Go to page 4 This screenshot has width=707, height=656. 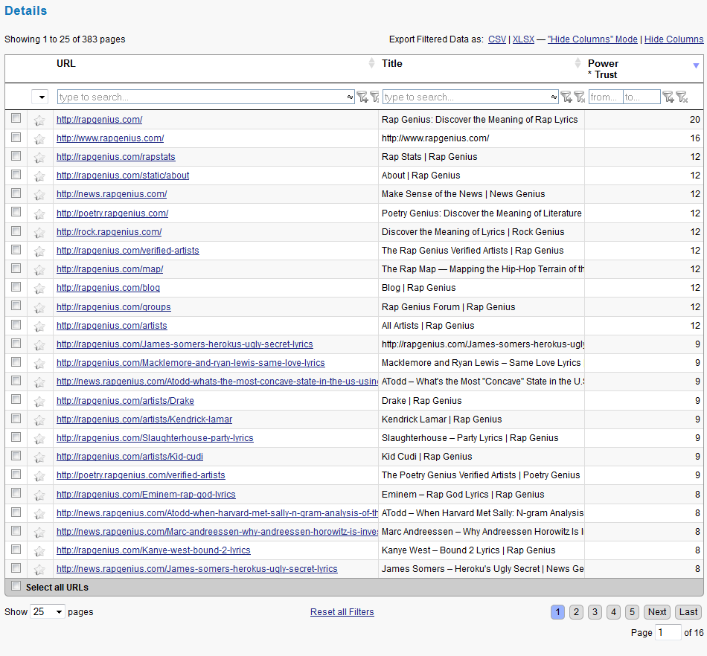613,612
